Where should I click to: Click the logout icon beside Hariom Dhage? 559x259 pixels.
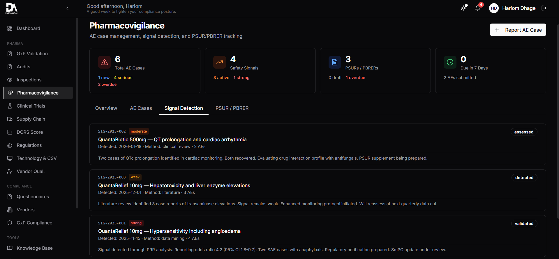(x=544, y=8)
